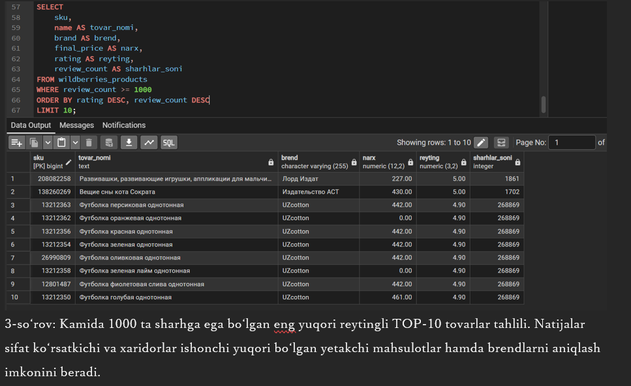
Task: Click the Add row toolbar icon
Action: [x=17, y=142]
